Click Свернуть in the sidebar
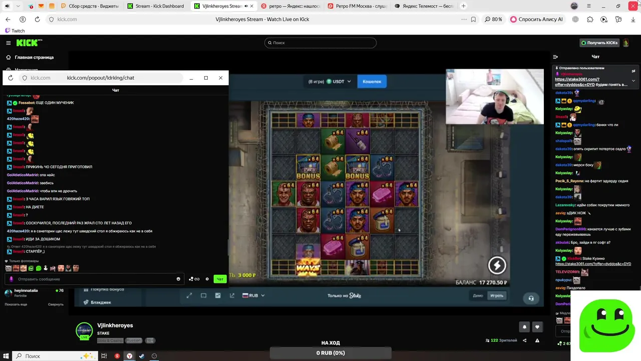 click(56, 304)
